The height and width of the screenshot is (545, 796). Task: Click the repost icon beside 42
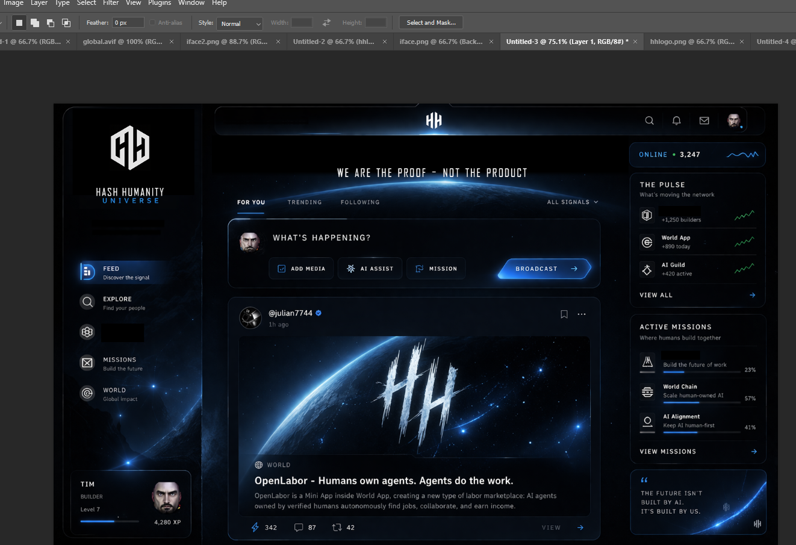(337, 528)
